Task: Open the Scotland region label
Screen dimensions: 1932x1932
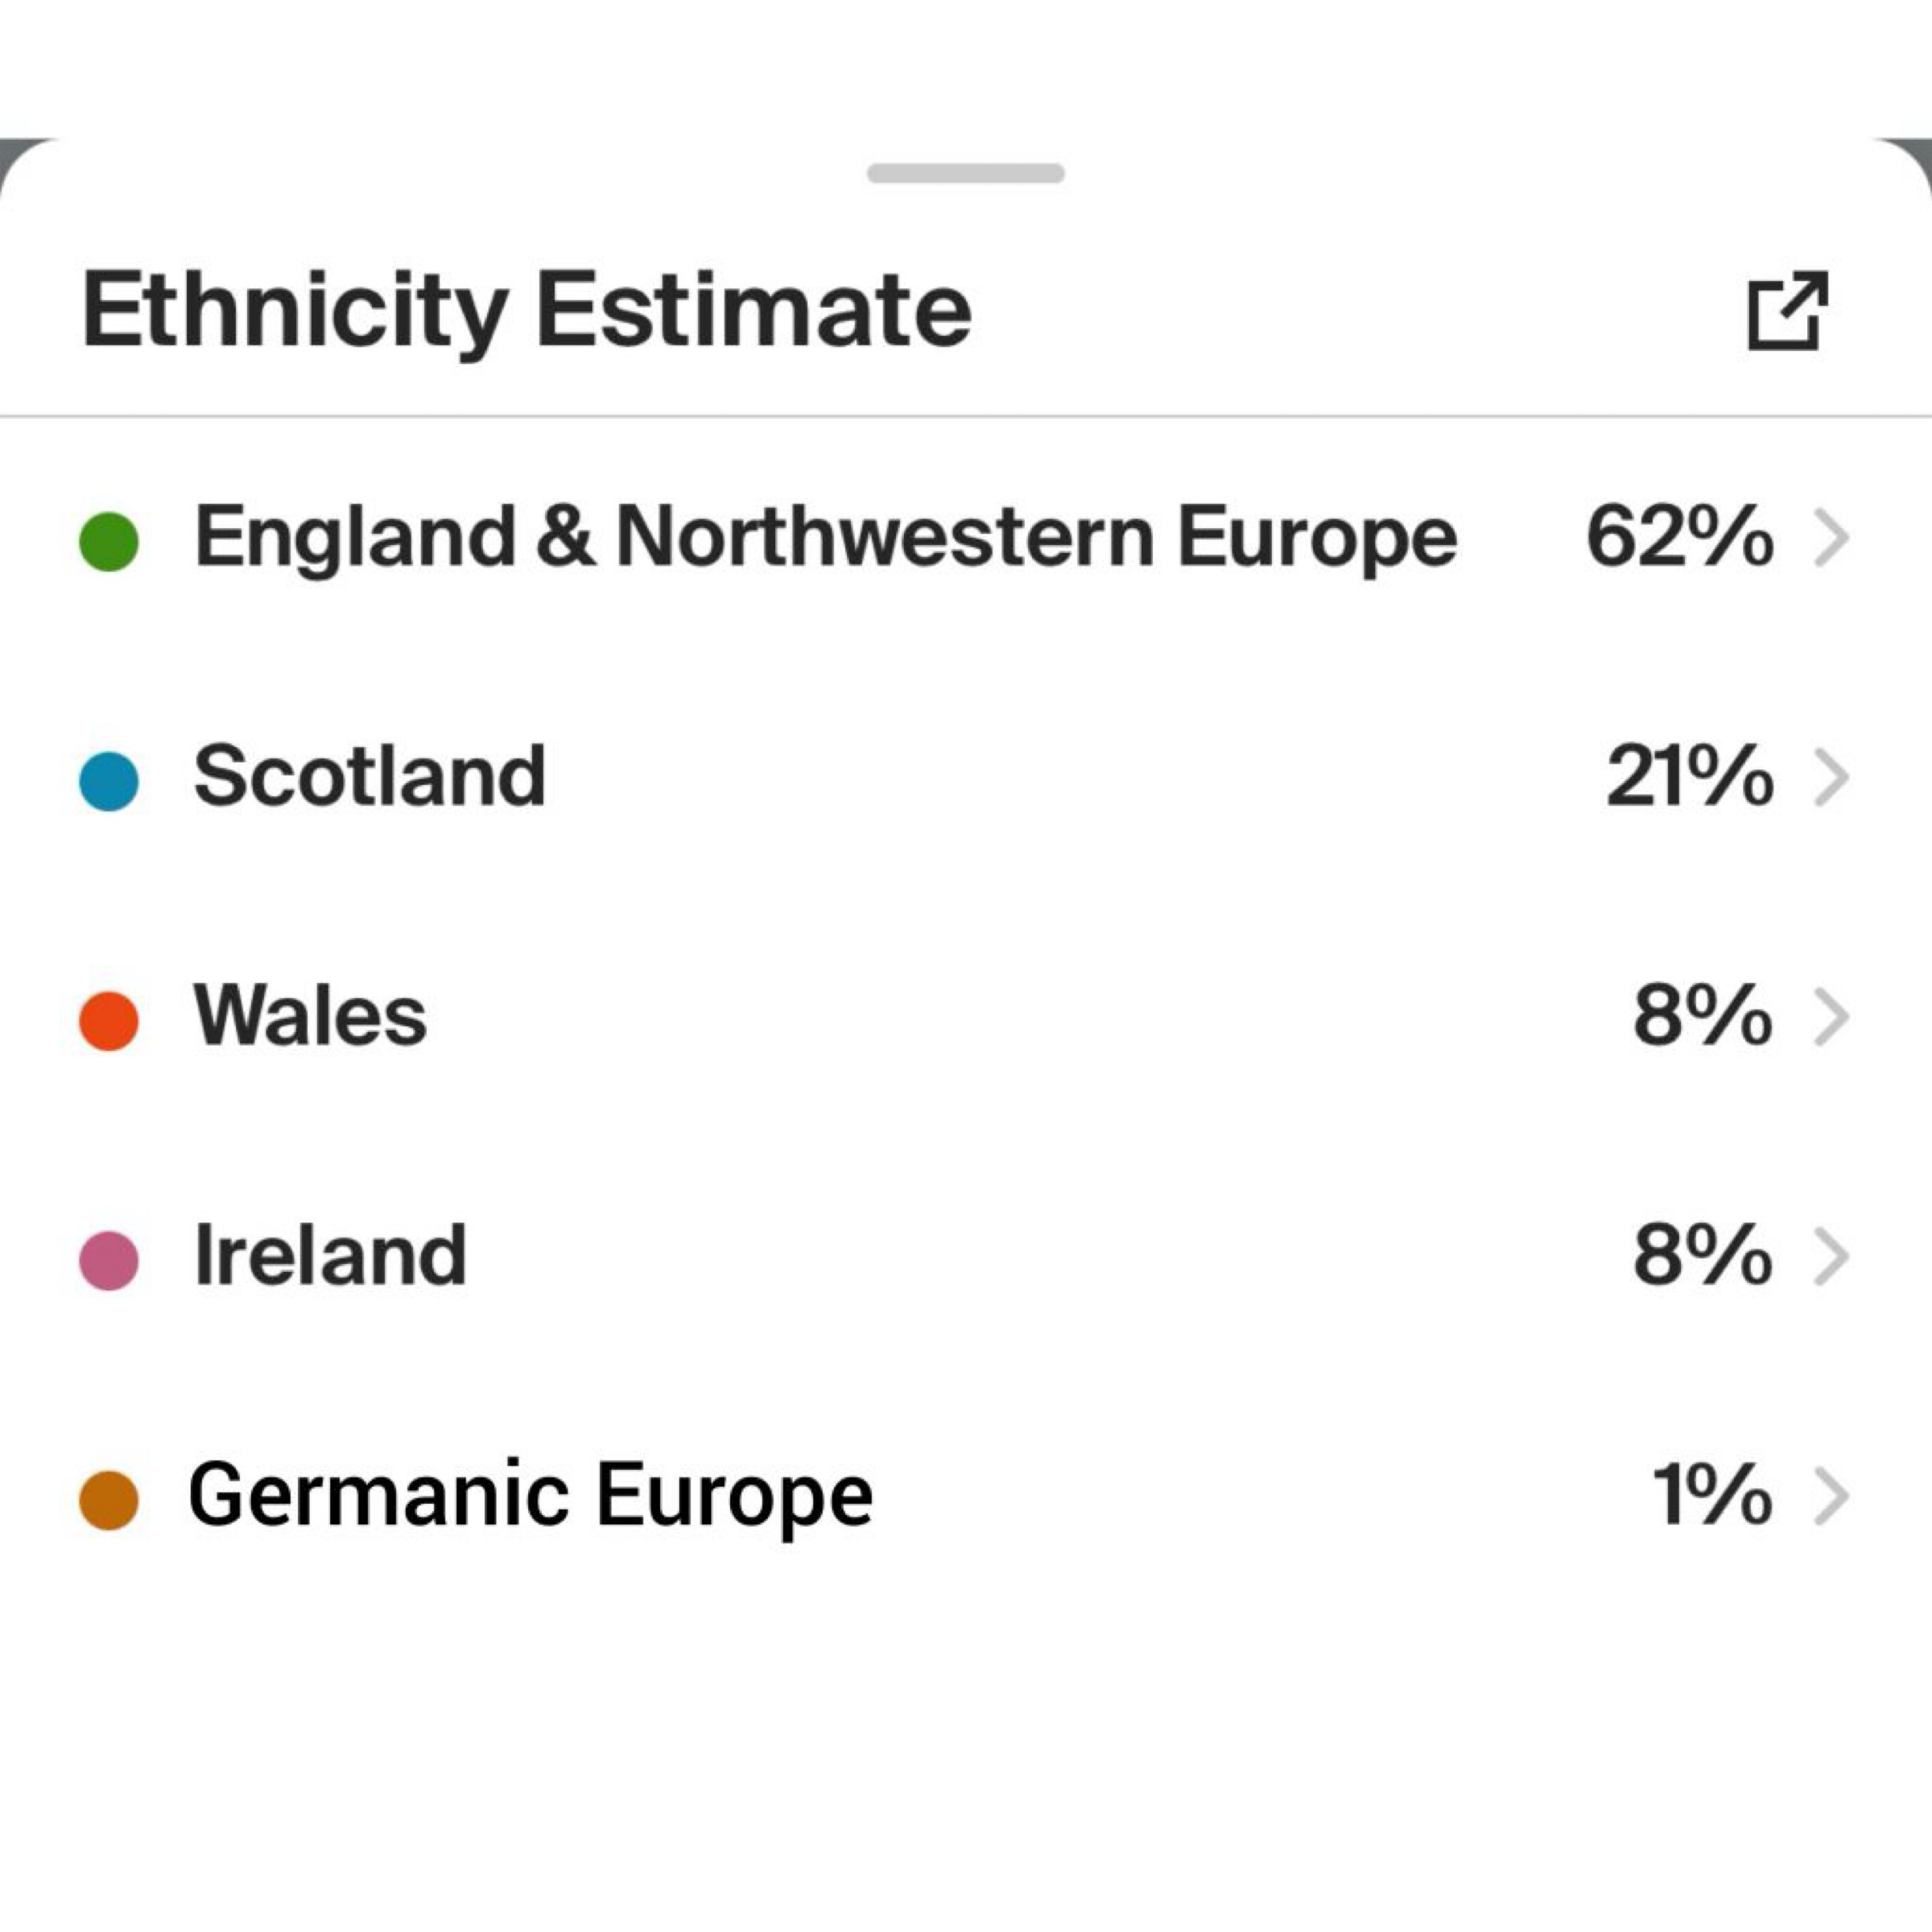Action: coord(369,777)
